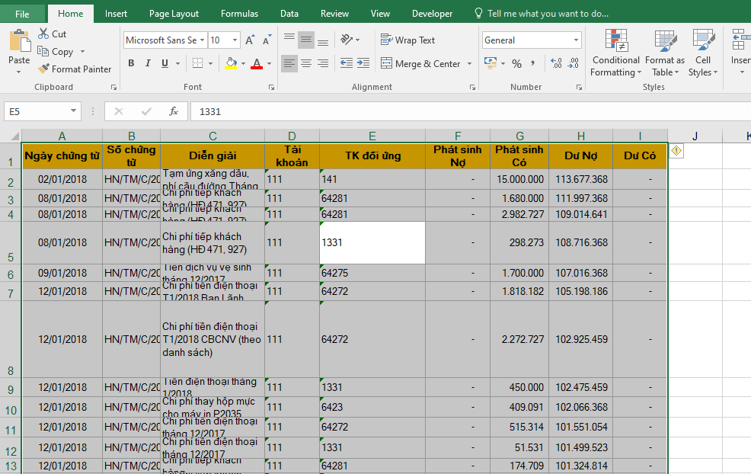Apply the yellow Fill Color swatch
Viewport: 751px width, 474px height.
click(231, 64)
